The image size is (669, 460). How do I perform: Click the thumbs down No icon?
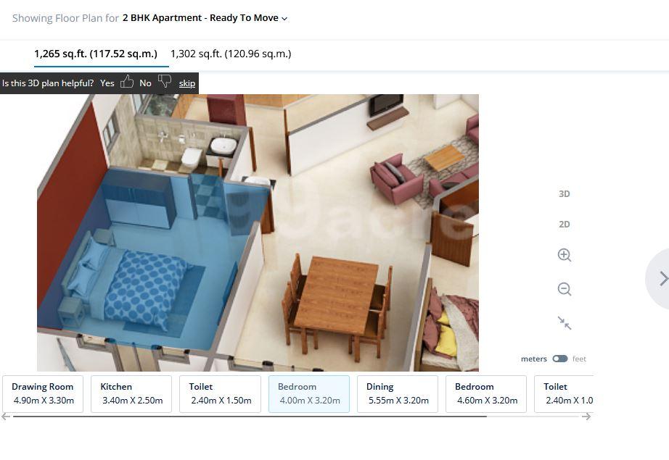point(164,81)
